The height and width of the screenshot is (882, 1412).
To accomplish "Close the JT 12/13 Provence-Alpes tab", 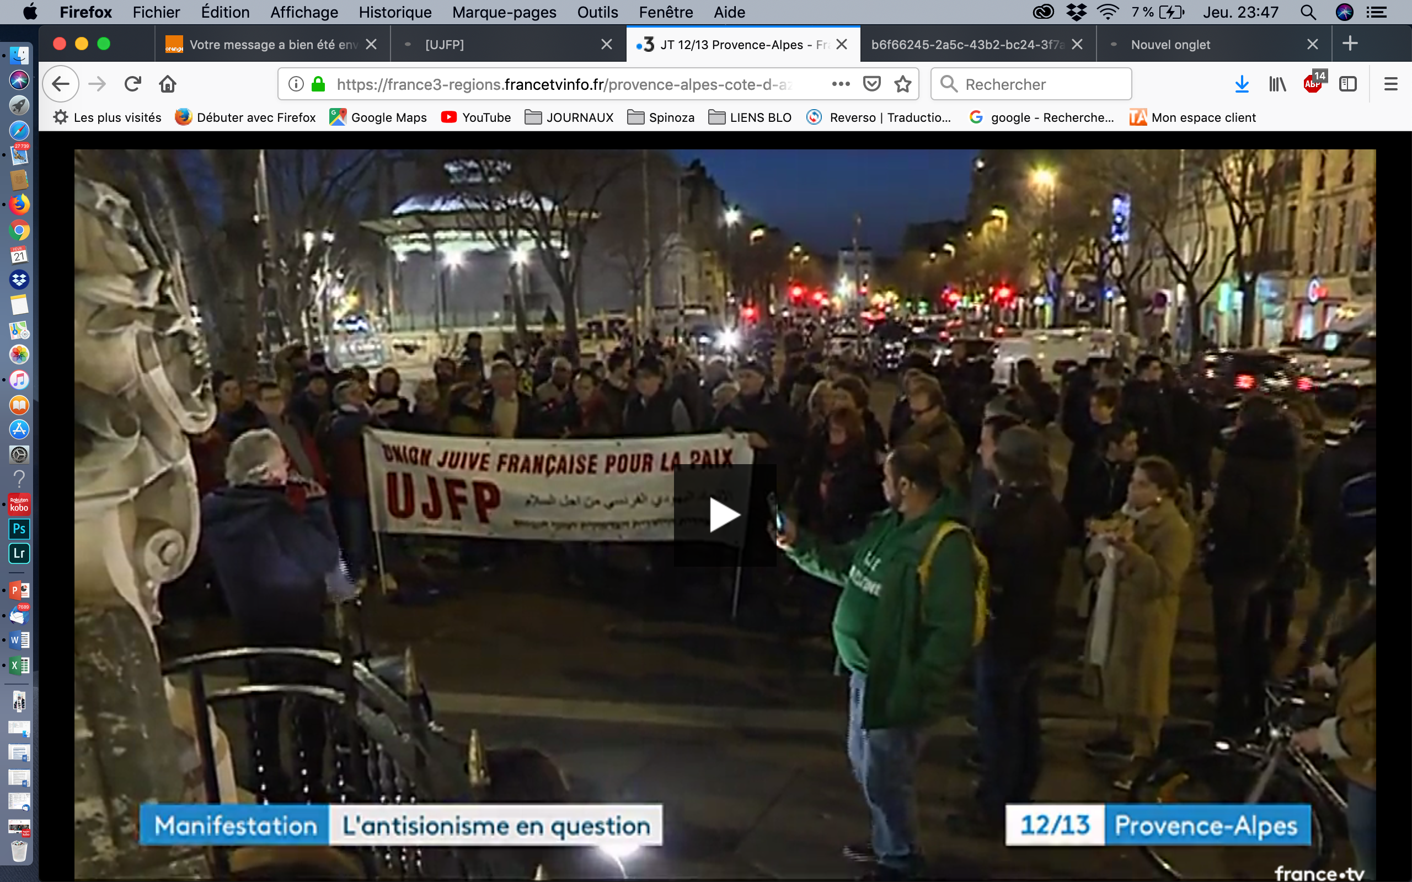I will click(x=841, y=44).
